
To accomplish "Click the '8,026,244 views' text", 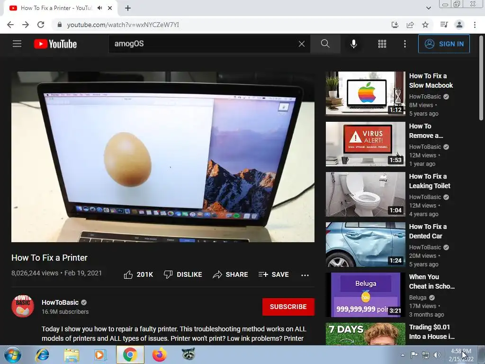I will point(35,273).
